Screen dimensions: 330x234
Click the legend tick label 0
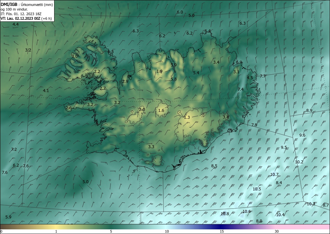pyautogui.click(x=1, y=232)
